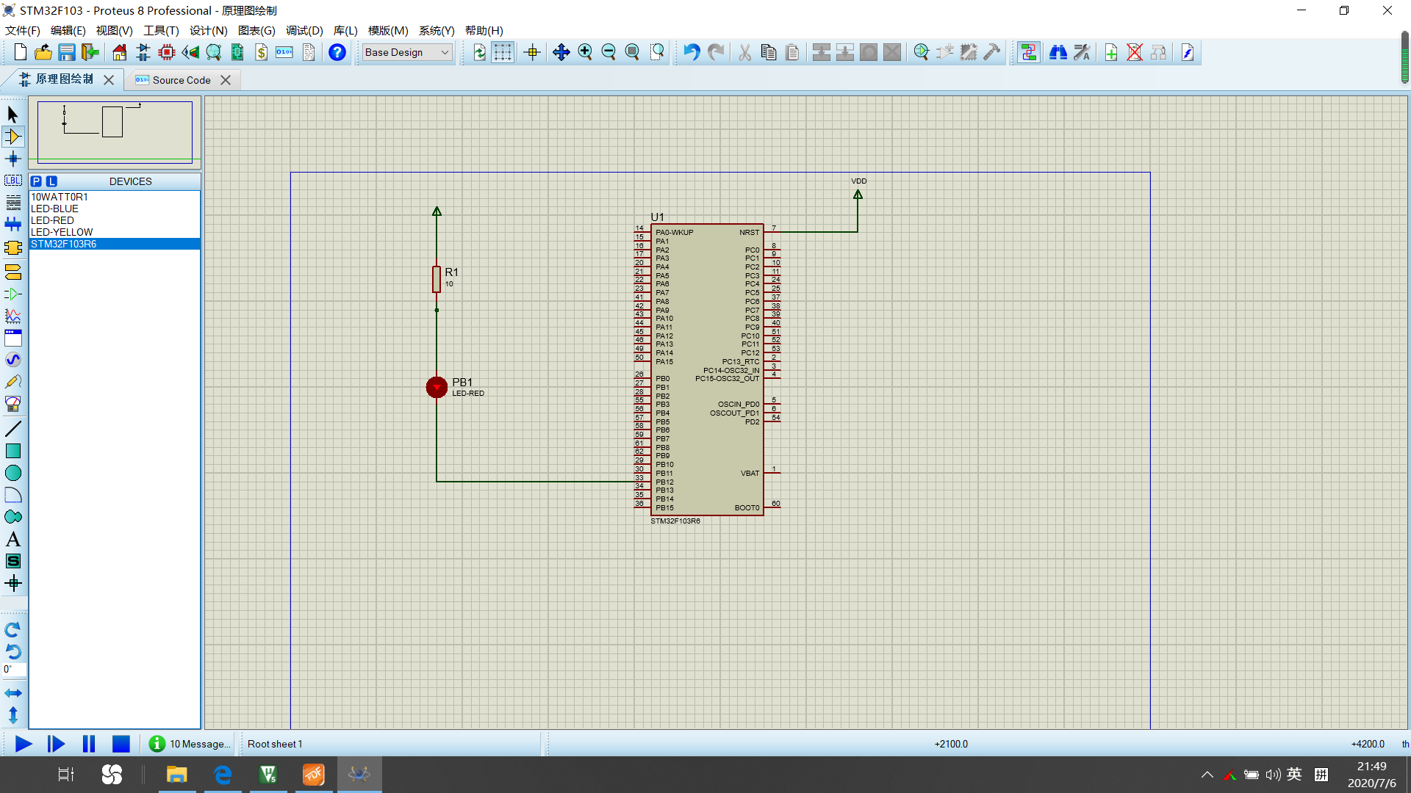Expand hidden system tray icons
The height and width of the screenshot is (793, 1411).
[1207, 775]
